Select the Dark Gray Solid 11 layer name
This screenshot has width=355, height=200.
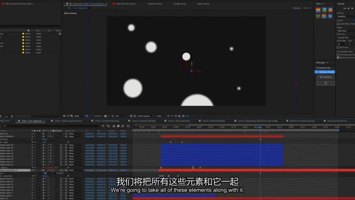click(9, 170)
